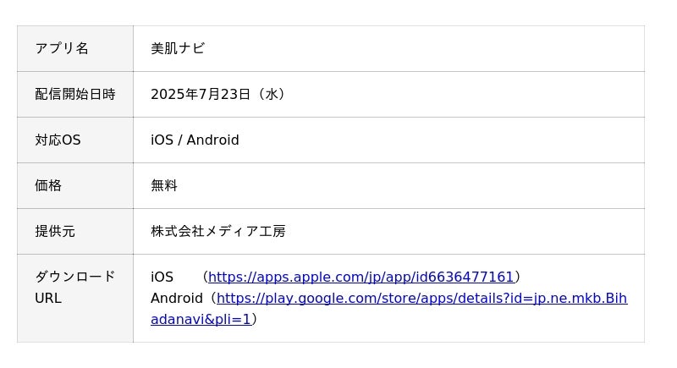Click the "adanavi&pli=1" link continuation
The image size is (677, 368).
(x=201, y=319)
